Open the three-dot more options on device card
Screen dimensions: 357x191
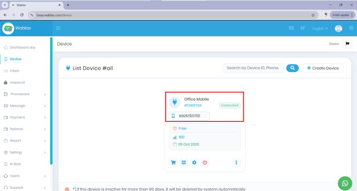[236, 163]
